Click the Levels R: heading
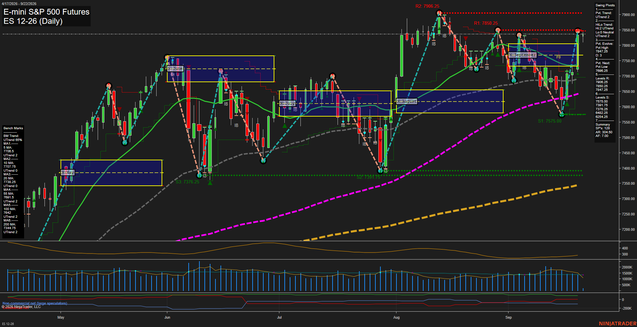 pos(602,78)
